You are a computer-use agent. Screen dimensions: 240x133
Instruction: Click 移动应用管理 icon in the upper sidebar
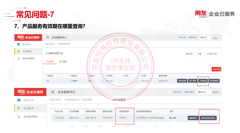click(18, 59)
